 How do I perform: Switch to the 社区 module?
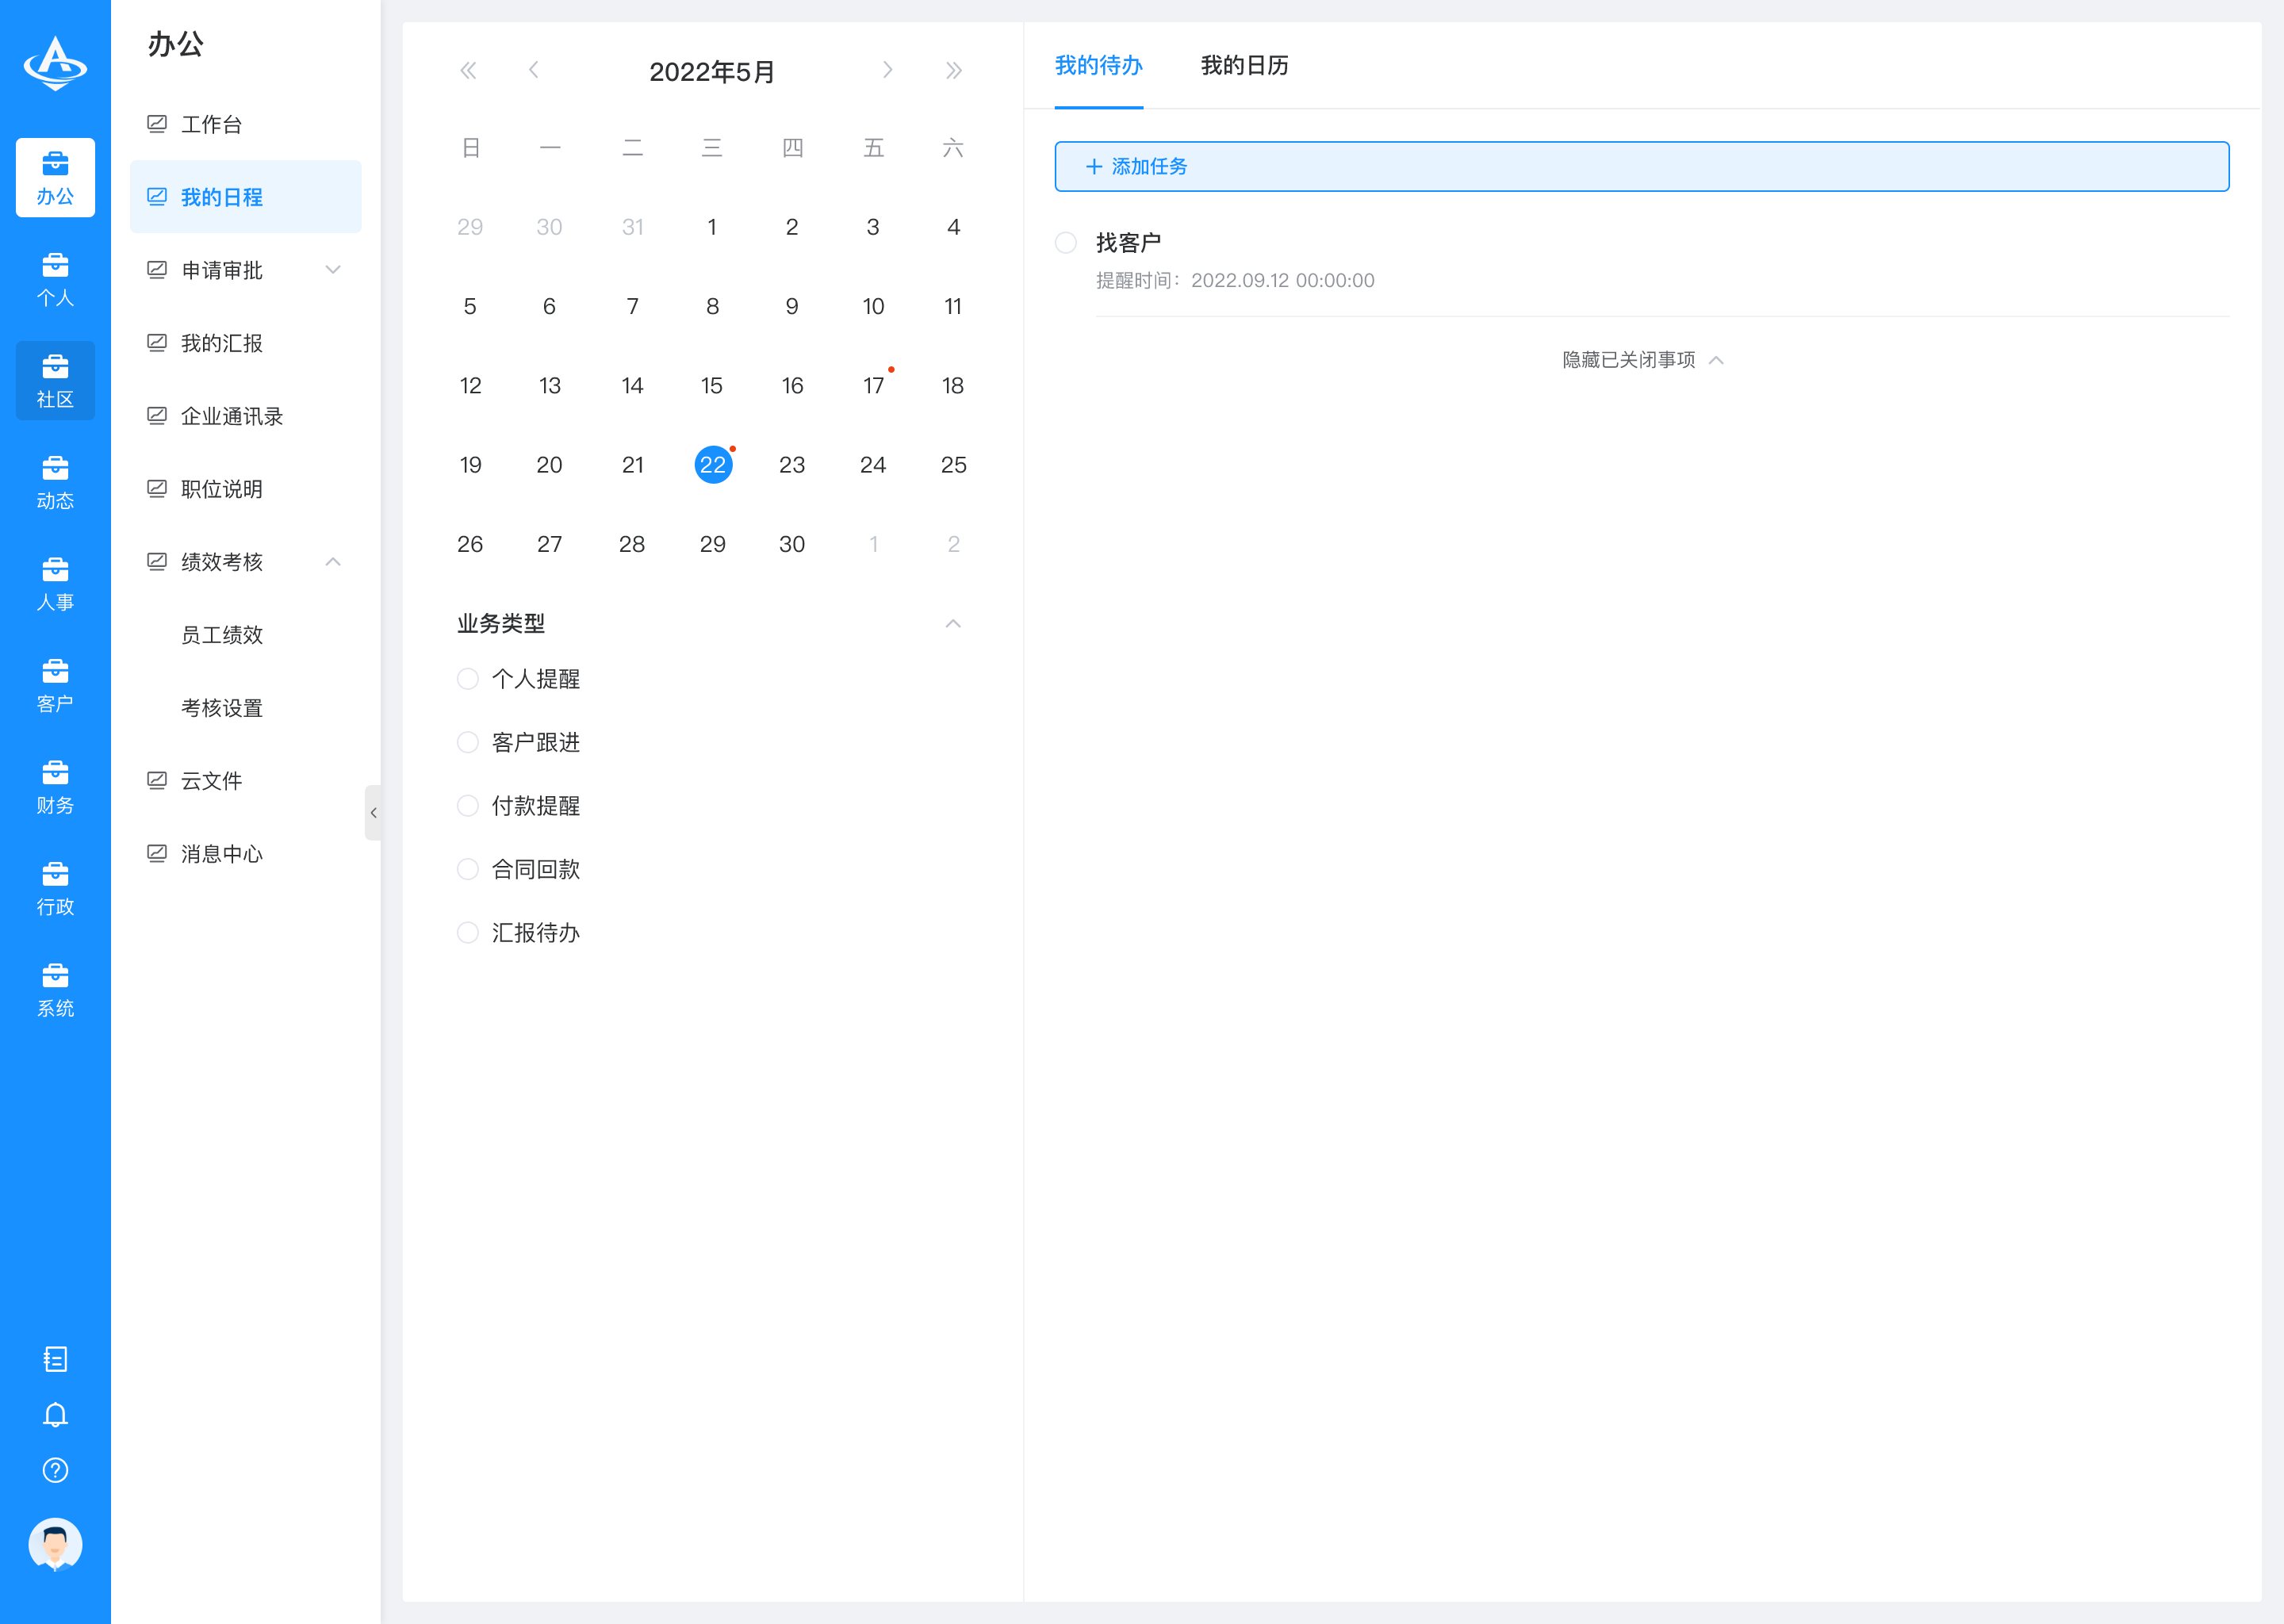(x=55, y=381)
